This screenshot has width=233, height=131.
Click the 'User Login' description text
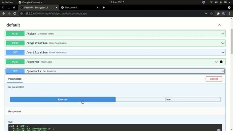coord(47,62)
